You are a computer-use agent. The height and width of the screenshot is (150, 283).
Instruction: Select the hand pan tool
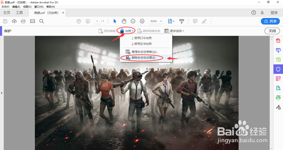(124, 21)
